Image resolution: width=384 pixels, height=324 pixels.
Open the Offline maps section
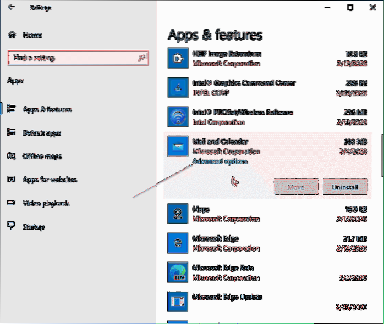pos(42,156)
